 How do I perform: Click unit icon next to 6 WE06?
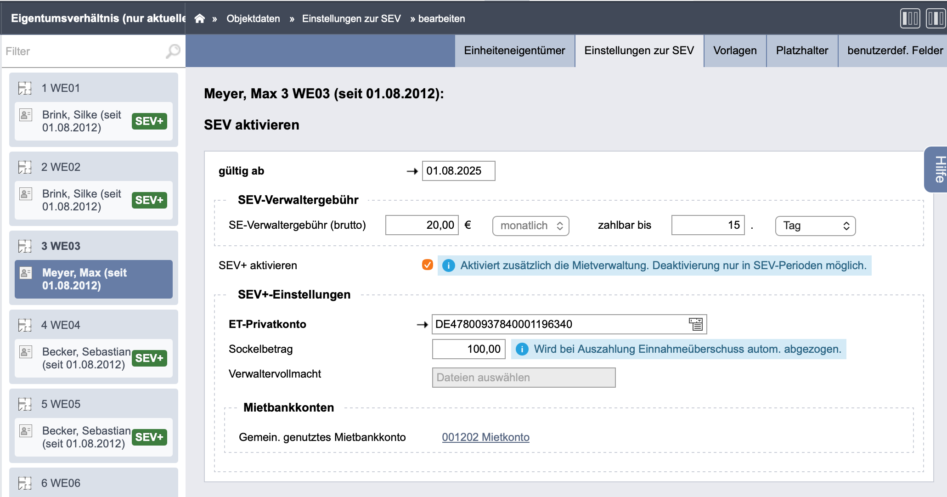point(25,483)
